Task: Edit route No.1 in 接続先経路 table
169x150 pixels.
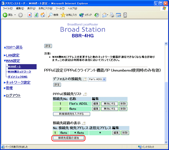Action: point(116,133)
